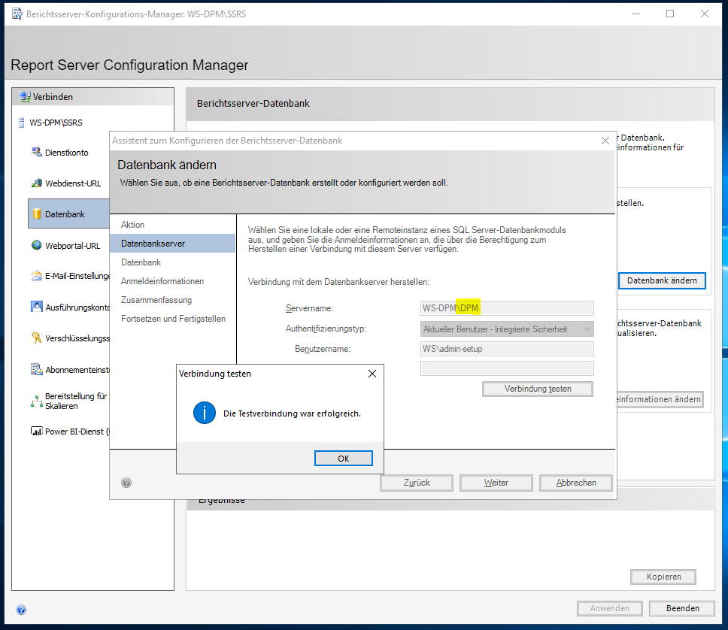Open the Ausführungskonto page

click(77, 307)
